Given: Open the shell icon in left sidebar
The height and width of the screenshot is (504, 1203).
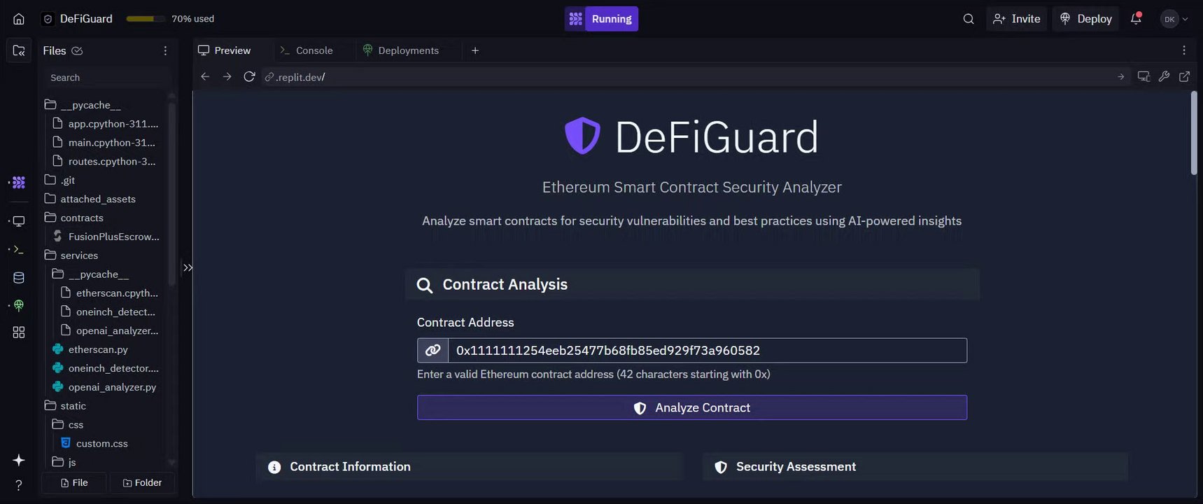Looking at the screenshot, I should pos(19,249).
